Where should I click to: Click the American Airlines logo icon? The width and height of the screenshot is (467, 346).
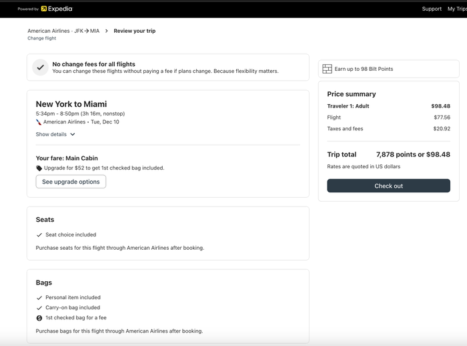point(39,122)
